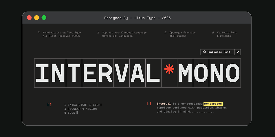Click the yellow minimize window dot
Screen dimensions: 275x137
(36, 18)
